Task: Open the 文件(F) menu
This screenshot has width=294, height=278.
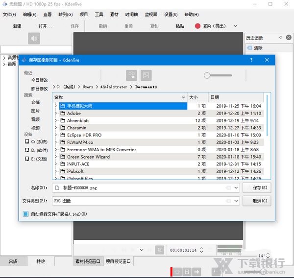Action: click(x=9, y=14)
